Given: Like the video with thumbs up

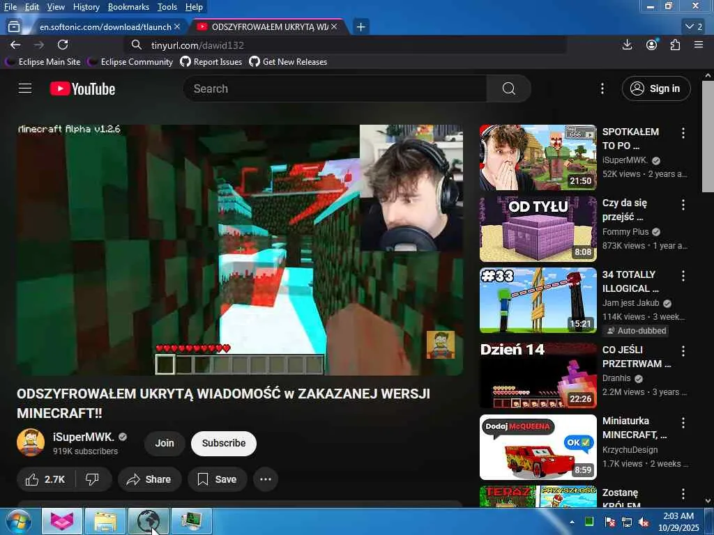Looking at the screenshot, I should pyautogui.click(x=45, y=479).
